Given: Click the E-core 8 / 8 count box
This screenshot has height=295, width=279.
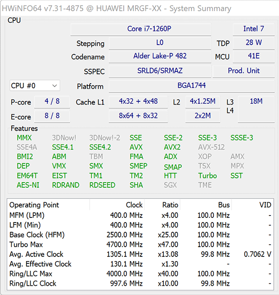Looking at the screenshot, I should click(52, 116).
